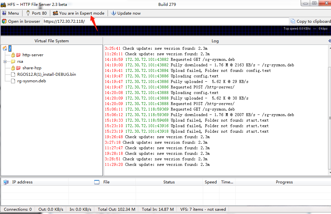Click log line at 15:06:12 Fully downloaded

pos(199,115)
